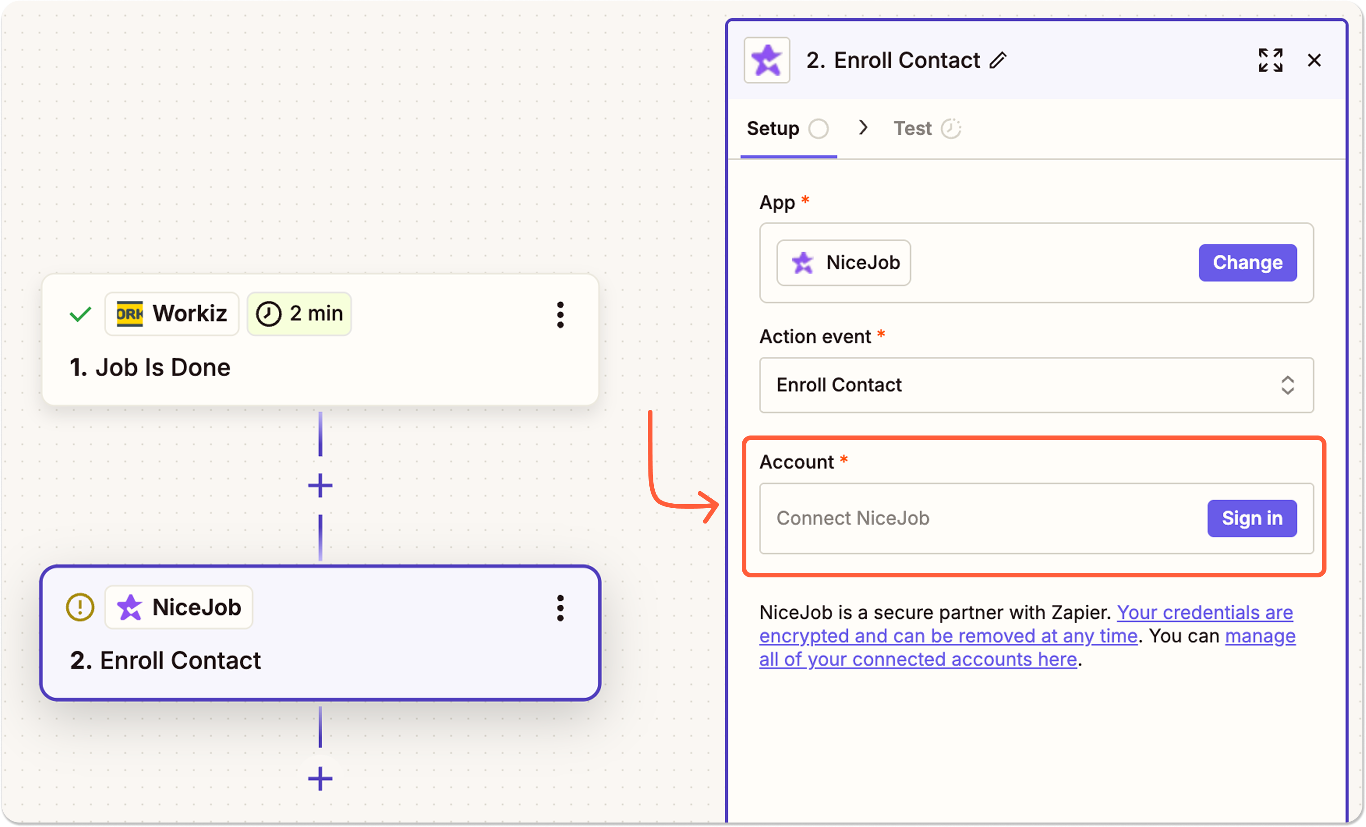Click the App field label

pyautogui.click(x=777, y=202)
